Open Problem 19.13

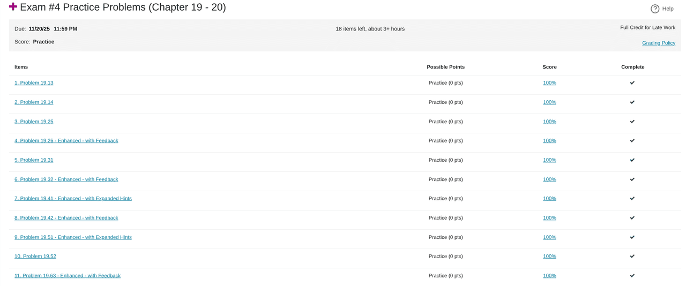34,83
